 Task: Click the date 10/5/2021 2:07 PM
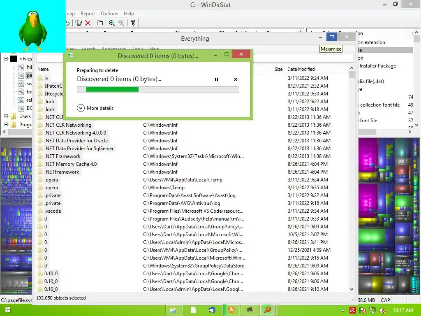click(x=308, y=234)
